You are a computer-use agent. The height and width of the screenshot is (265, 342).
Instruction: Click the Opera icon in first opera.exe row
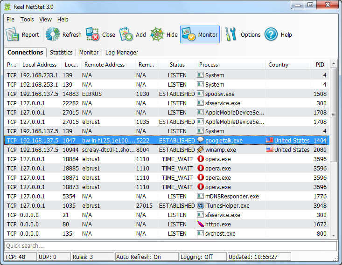201,159
